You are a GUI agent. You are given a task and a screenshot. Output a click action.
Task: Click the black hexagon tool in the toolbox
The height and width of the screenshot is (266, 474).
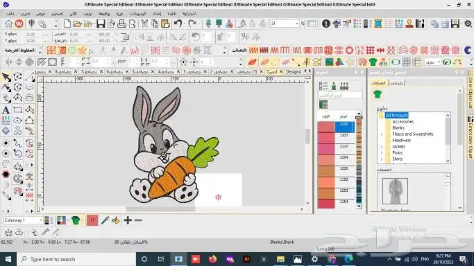[6, 175]
